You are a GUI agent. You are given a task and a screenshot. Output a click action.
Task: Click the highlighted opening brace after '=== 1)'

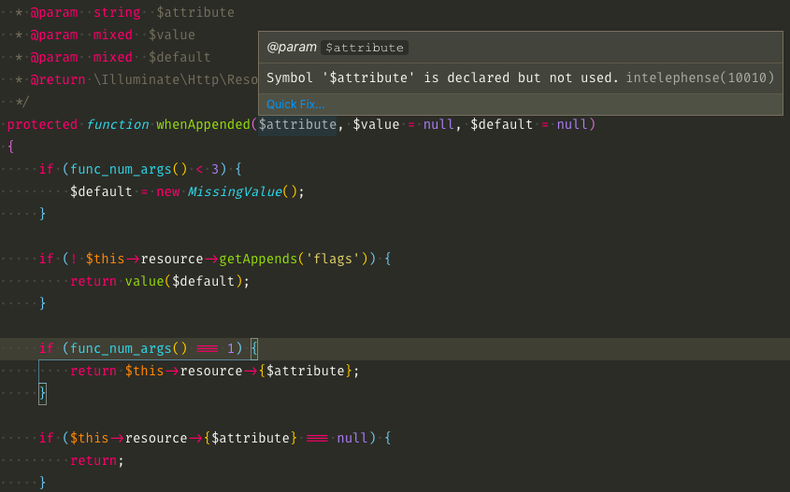coord(254,348)
